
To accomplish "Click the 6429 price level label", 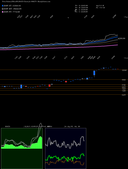I will pos(124,95).
